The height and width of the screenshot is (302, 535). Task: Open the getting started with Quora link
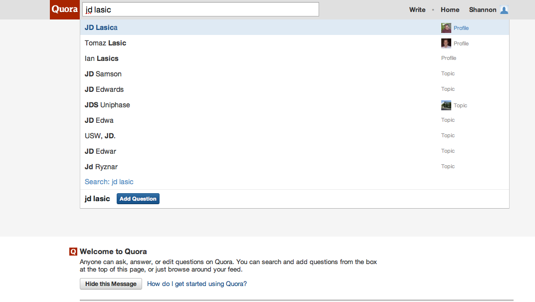click(x=196, y=284)
